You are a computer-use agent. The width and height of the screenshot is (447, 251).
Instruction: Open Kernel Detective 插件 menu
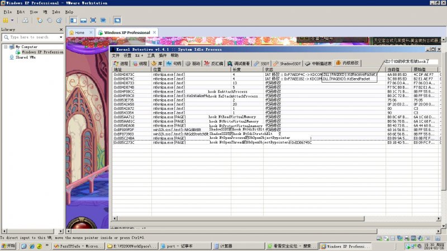pos(163,55)
